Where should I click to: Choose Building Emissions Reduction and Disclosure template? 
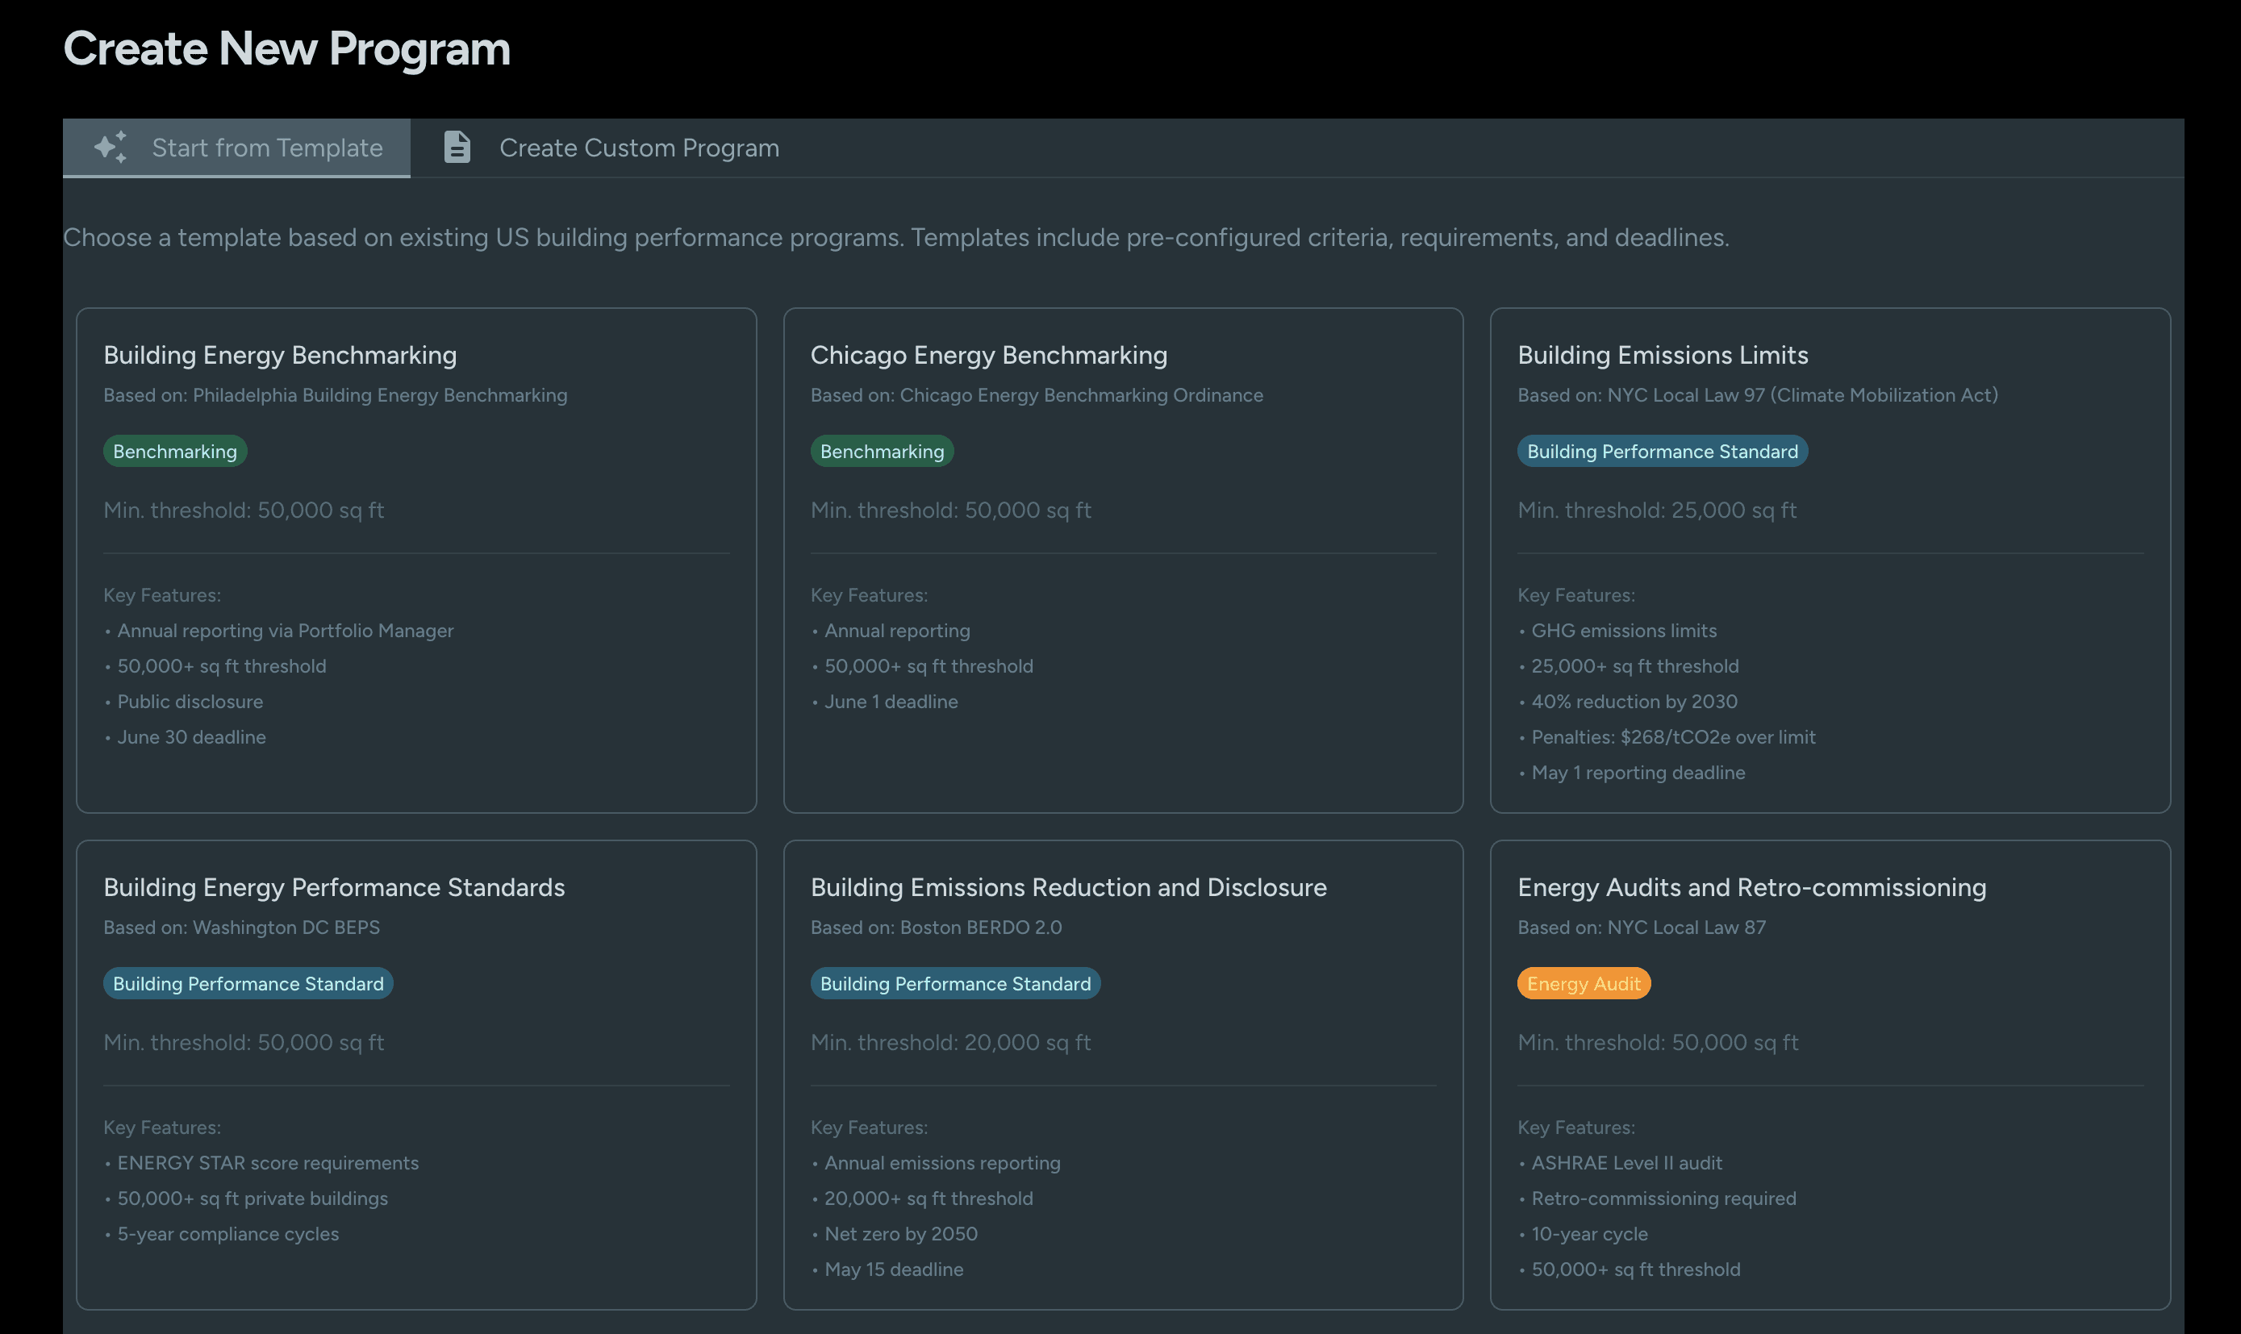tap(1068, 887)
